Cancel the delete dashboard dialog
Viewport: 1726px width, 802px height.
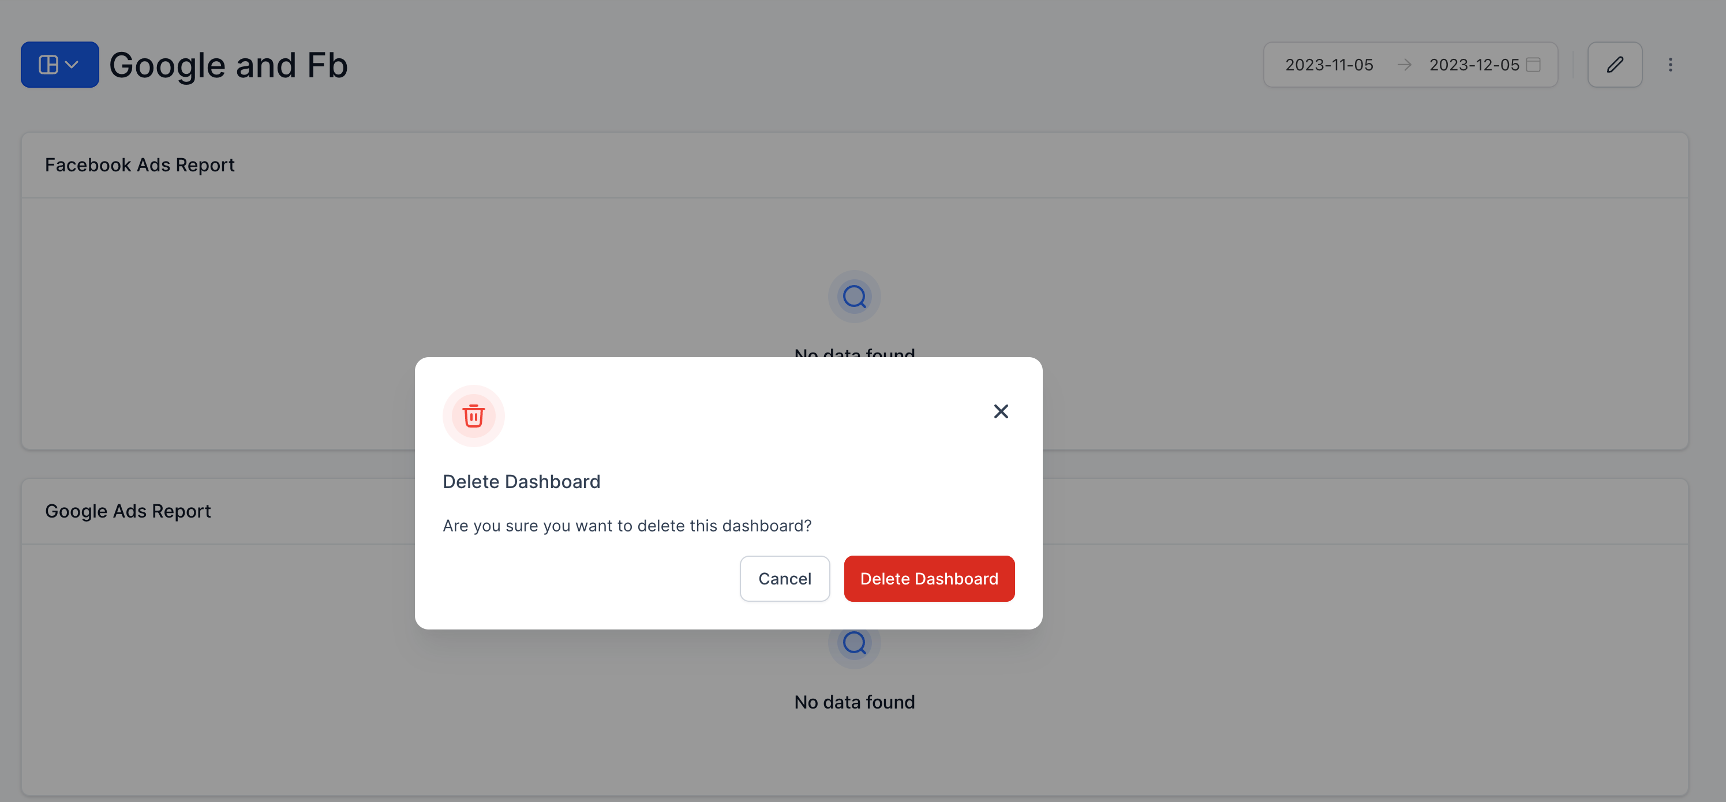(785, 578)
